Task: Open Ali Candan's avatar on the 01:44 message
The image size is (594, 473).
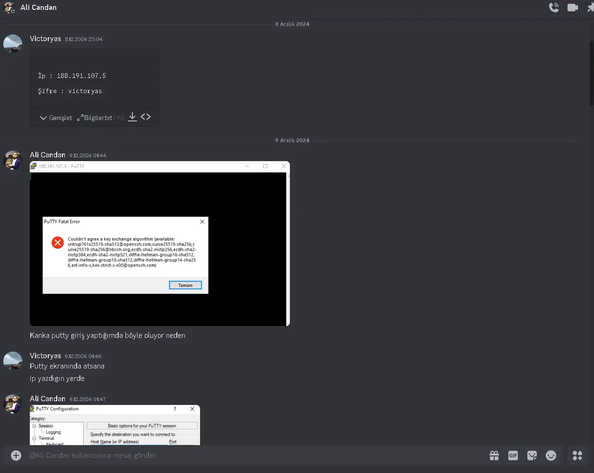Action: pyautogui.click(x=13, y=160)
